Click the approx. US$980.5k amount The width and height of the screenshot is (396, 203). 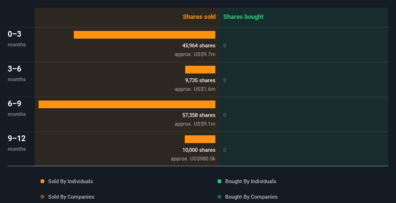tap(193, 159)
